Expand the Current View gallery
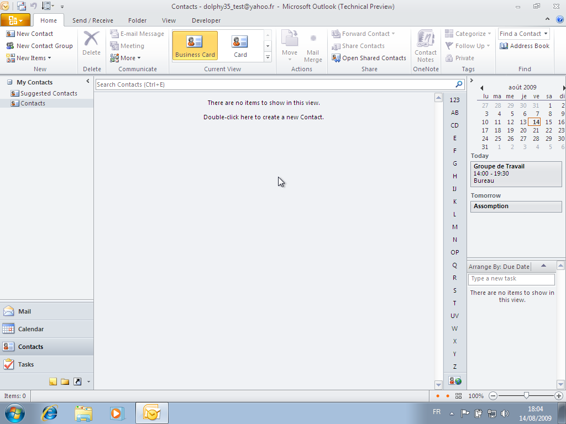566x424 pixels. pos(268,57)
